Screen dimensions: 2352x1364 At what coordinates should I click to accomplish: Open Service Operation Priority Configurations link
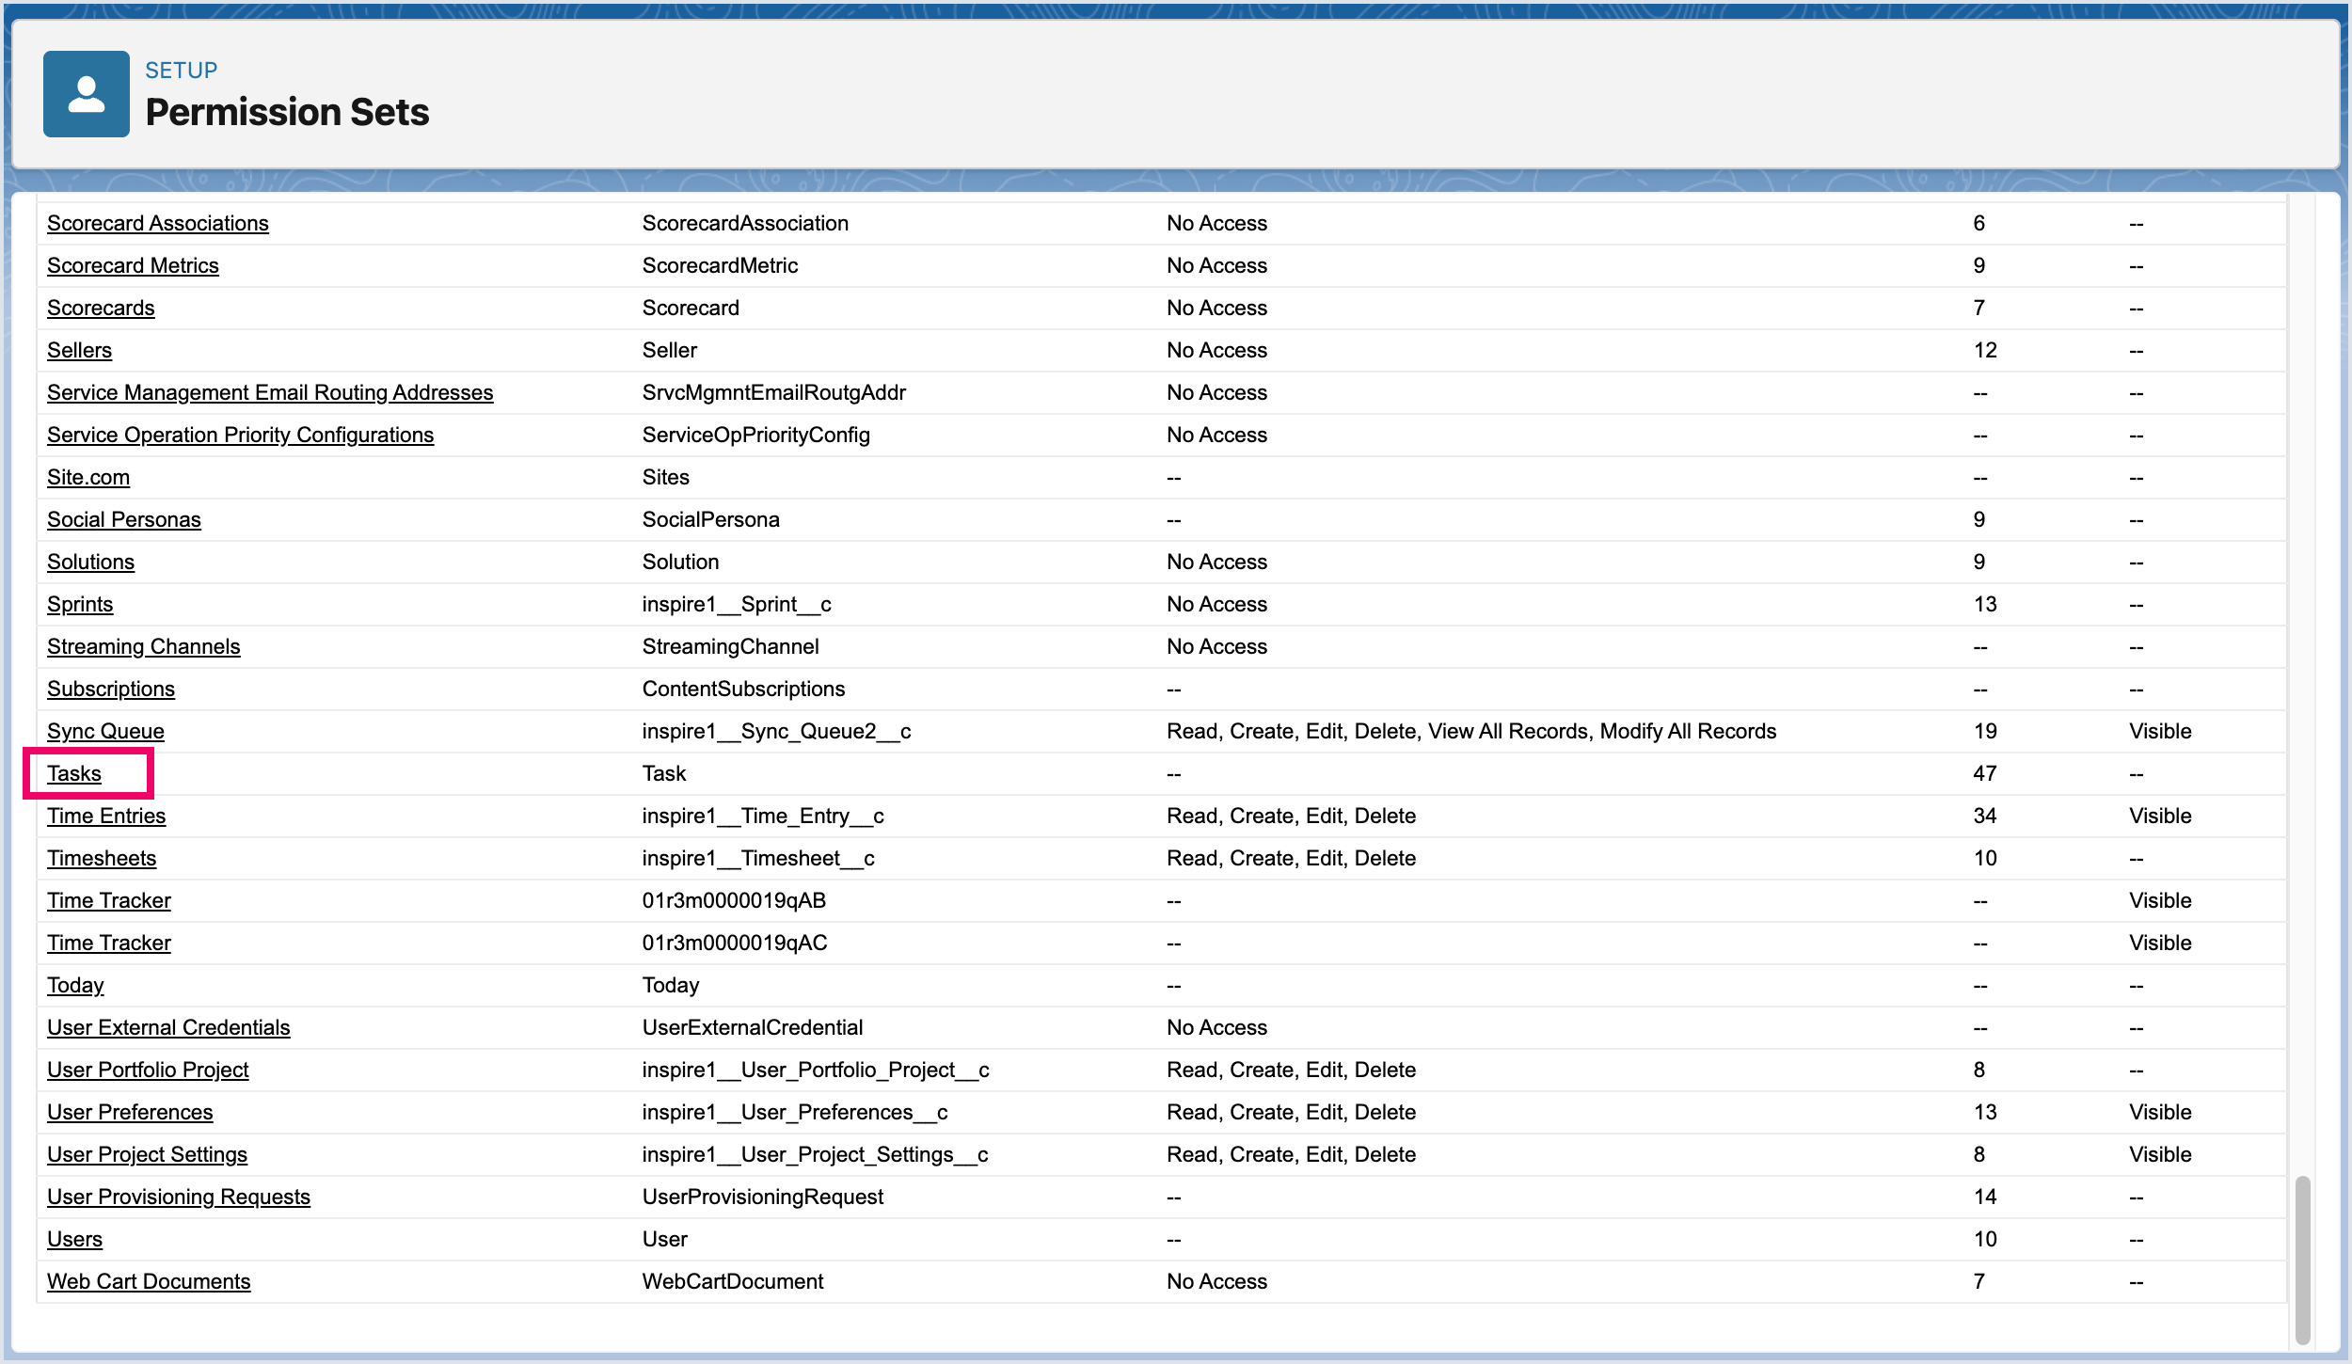[x=240, y=435]
